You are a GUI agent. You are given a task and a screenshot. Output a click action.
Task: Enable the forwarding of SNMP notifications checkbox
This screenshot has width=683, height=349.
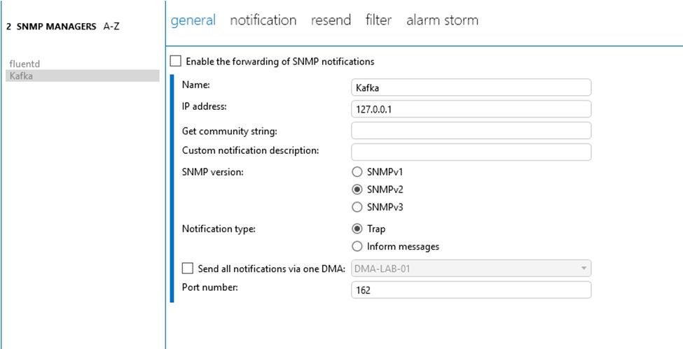[x=175, y=62]
